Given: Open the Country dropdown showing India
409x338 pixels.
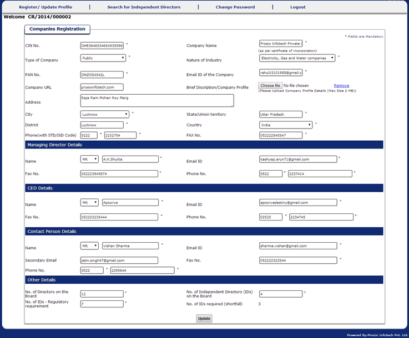Looking at the screenshot, I should [286, 125].
